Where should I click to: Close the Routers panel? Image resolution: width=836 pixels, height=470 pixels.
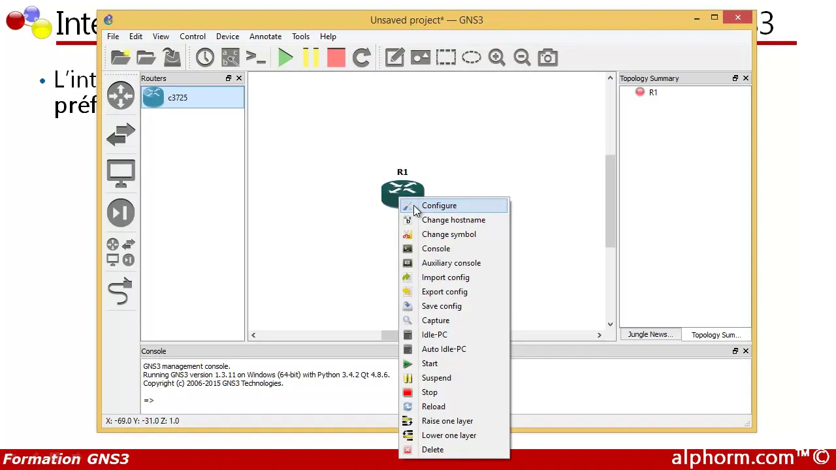(x=239, y=78)
